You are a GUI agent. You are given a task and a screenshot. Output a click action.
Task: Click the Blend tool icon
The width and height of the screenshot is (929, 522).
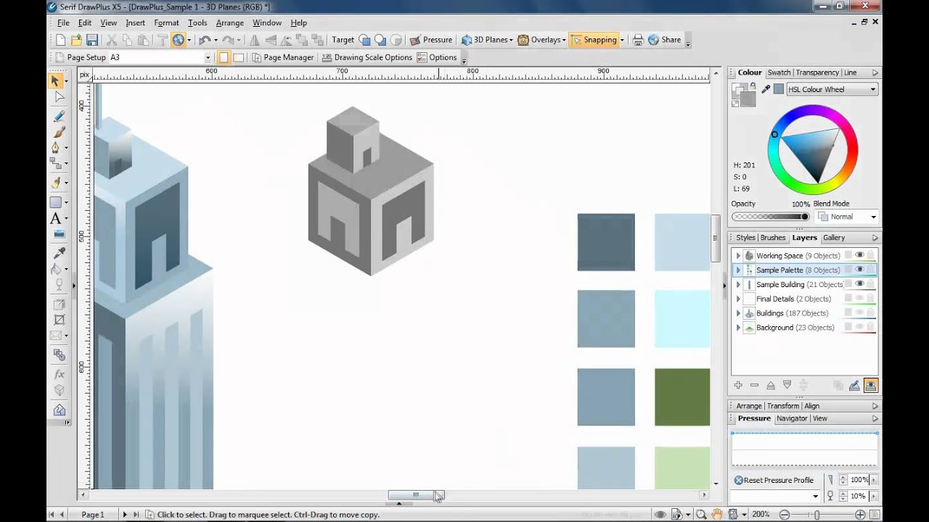(59, 355)
